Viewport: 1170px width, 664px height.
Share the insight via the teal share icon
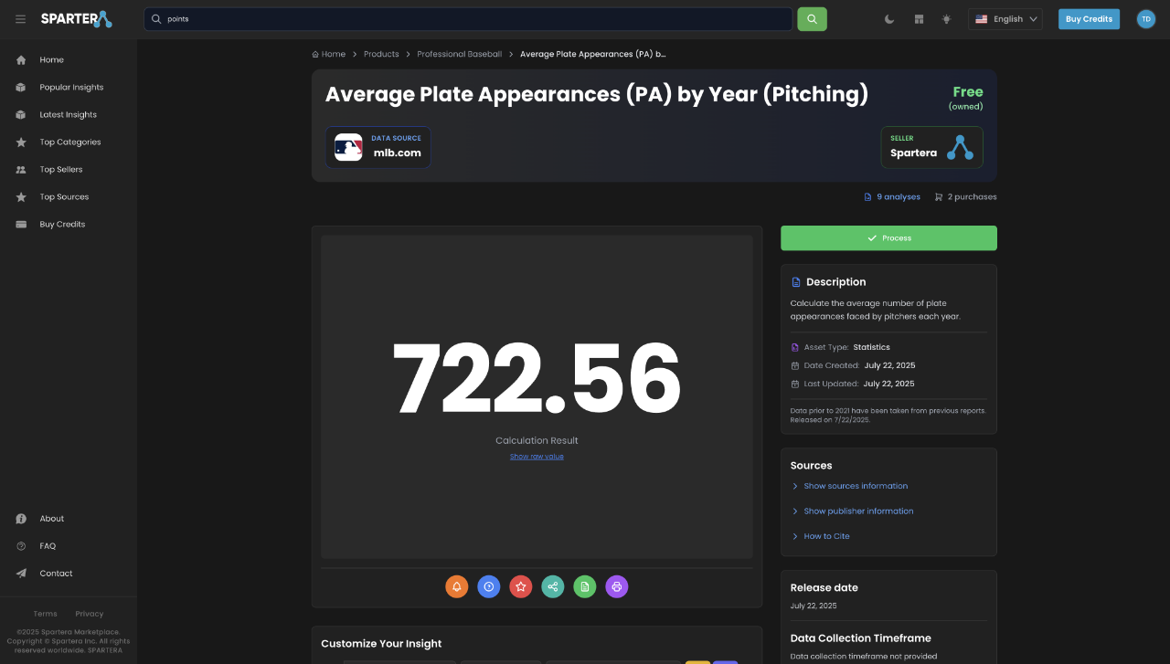pos(553,586)
